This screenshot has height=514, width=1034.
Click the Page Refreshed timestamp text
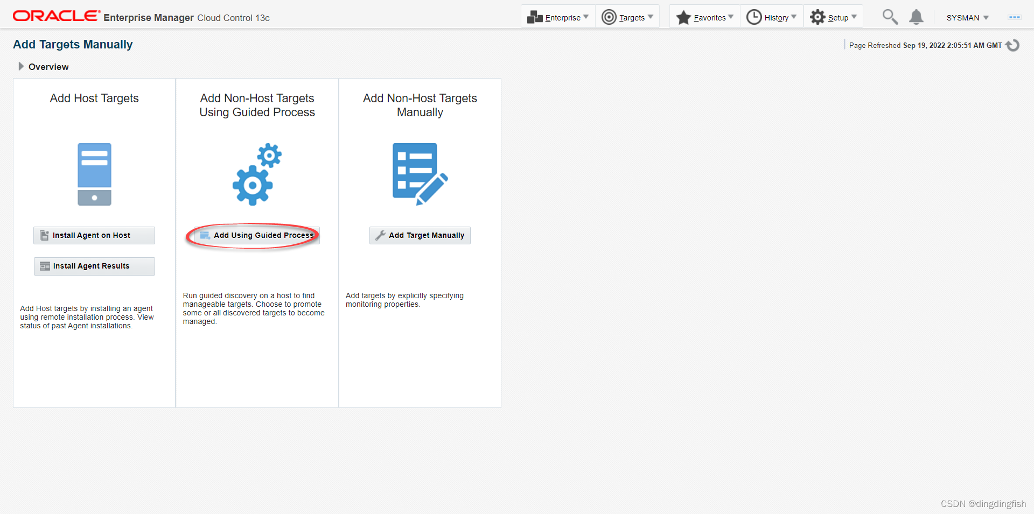[x=925, y=45]
